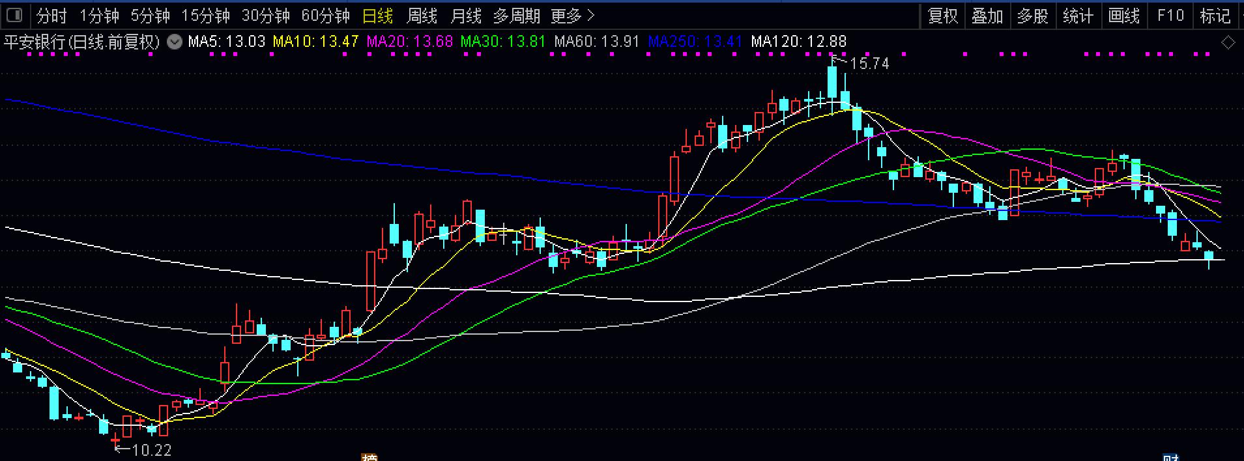Image resolution: width=1244 pixels, height=461 pixels.
Task: Toggle 复权 price adjustment
Action: (x=942, y=15)
